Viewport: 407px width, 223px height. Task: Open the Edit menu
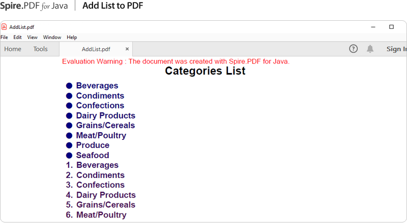[17, 38]
